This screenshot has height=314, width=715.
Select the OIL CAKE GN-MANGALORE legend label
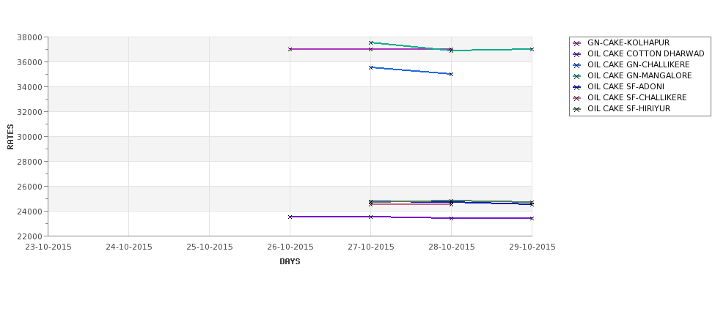pyautogui.click(x=639, y=75)
